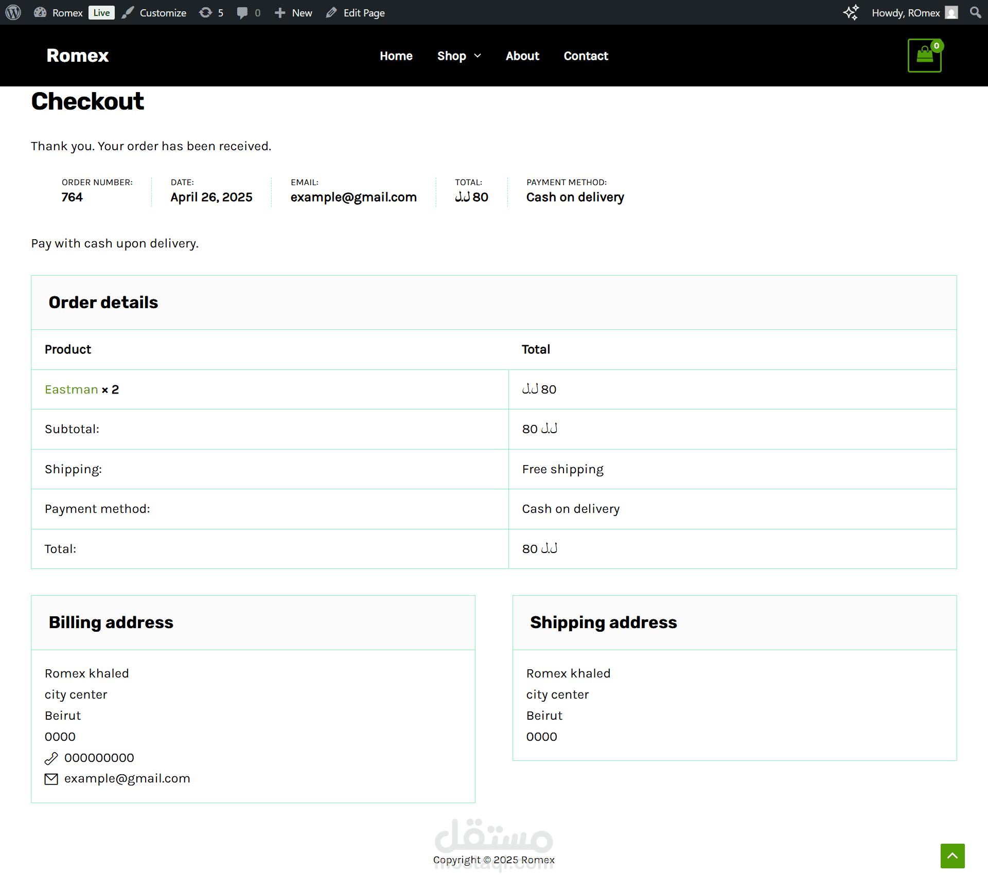Screen dimensions: 988x891
Task: Click the Edit Page pencil icon
Action: pos(331,12)
